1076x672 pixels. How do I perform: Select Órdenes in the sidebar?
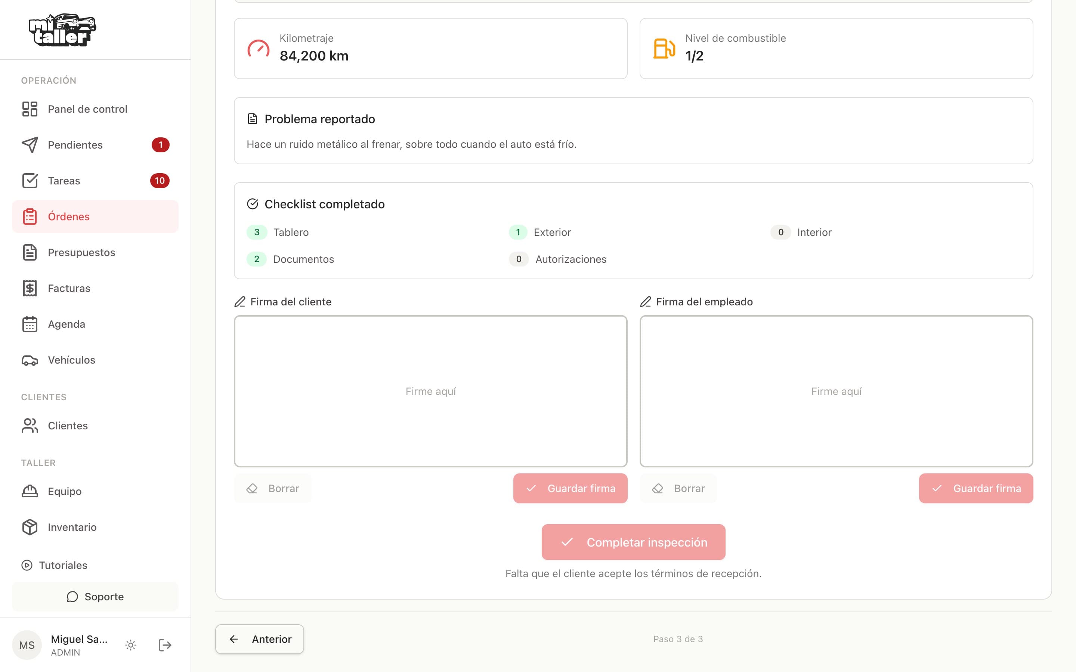[x=95, y=217]
